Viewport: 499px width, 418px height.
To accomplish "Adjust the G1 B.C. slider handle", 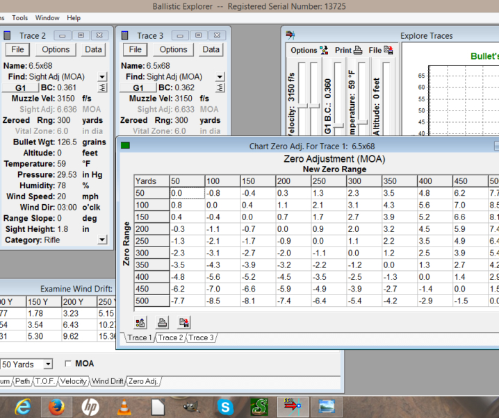I will 338,125.
